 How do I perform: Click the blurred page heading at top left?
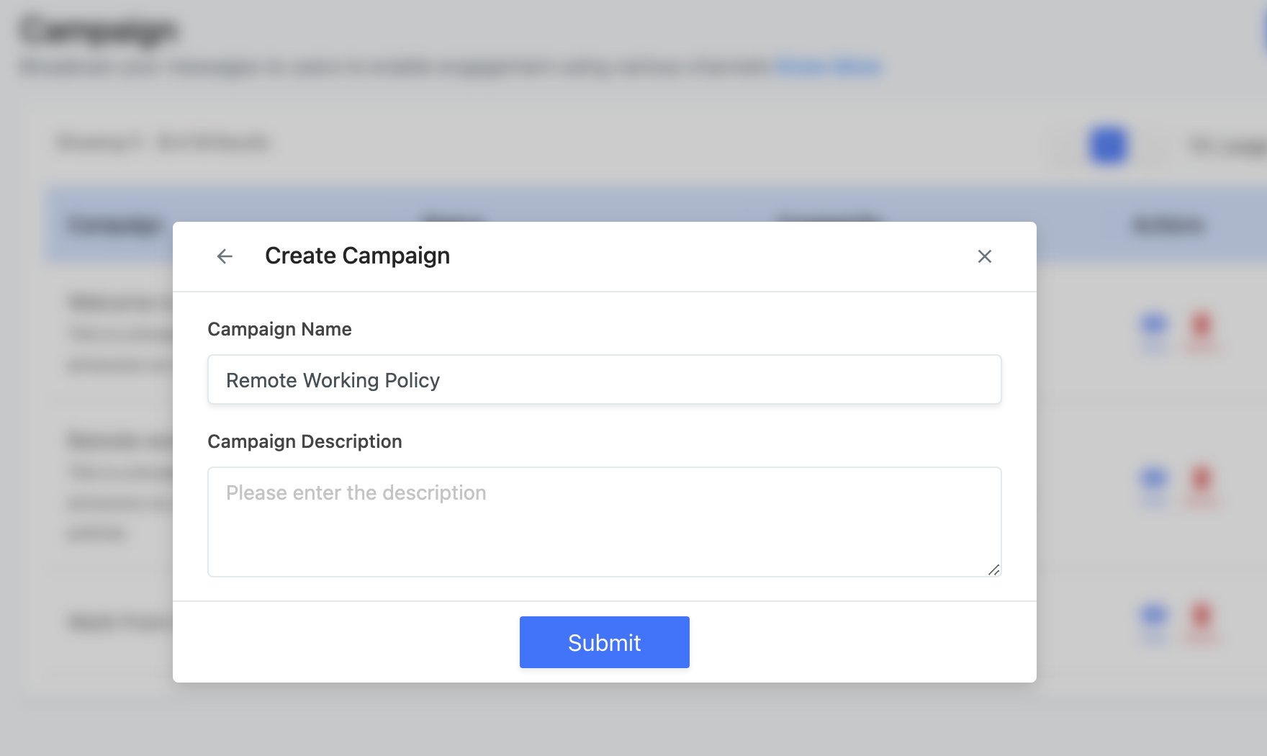(x=98, y=30)
